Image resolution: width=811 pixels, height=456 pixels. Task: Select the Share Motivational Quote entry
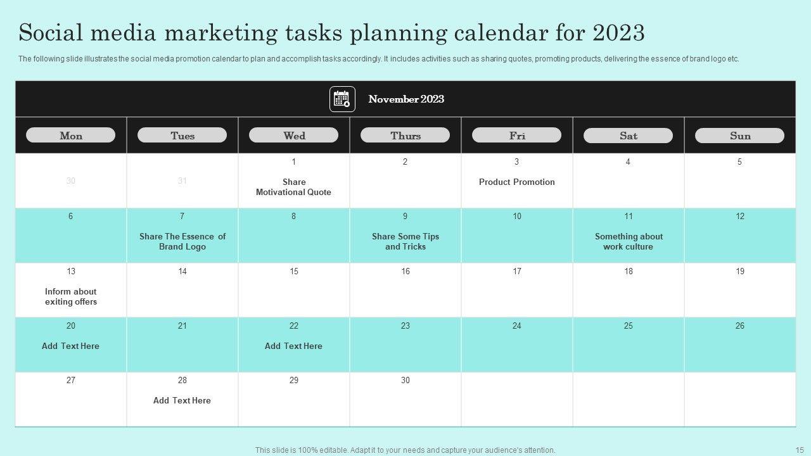tap(293, 187)
